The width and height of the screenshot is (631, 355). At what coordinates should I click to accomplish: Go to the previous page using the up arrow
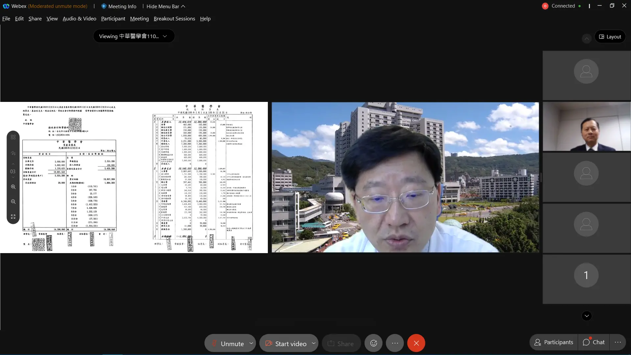tap(13, 164)
